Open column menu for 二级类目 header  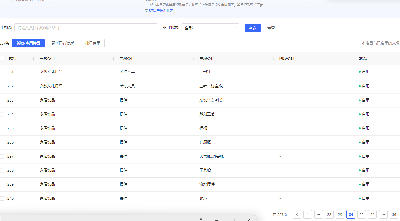pos(193,58)
